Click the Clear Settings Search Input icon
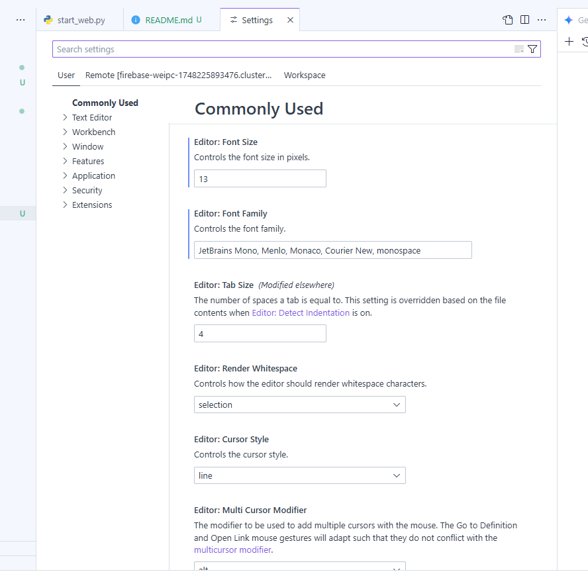This screenshot has width=588, height=576. [519, 49]
